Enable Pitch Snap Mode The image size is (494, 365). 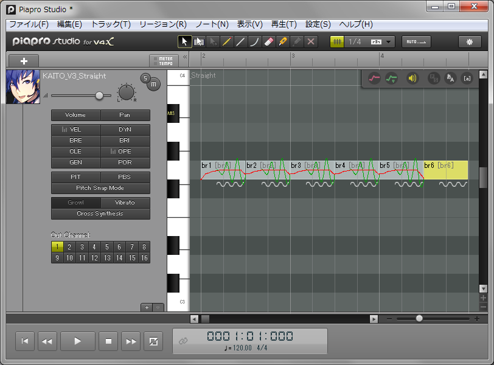100,188
